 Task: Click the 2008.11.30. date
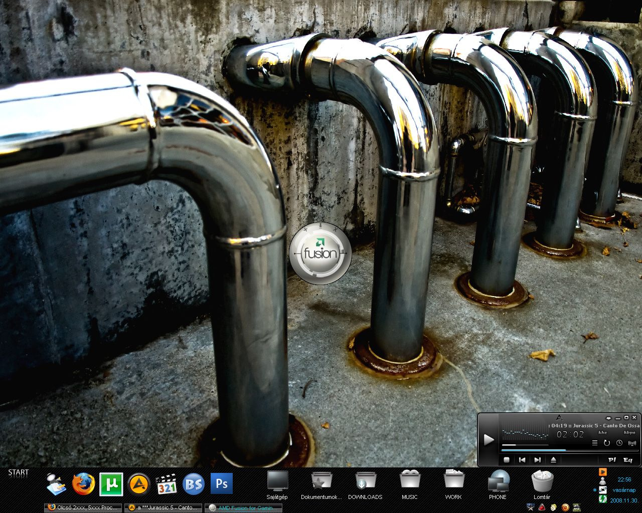coord(624,500)
